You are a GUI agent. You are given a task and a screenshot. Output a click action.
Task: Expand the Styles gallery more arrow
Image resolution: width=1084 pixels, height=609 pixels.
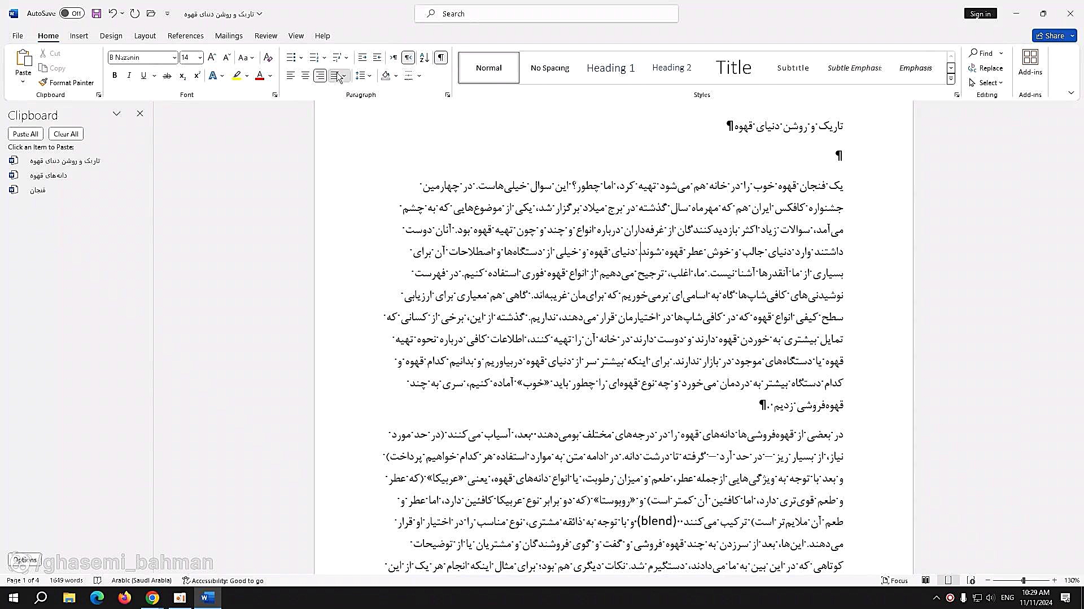(951, 80)
